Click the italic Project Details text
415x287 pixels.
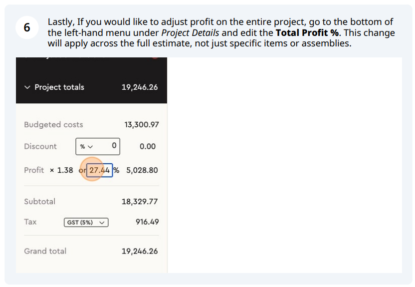click(190, 33)
